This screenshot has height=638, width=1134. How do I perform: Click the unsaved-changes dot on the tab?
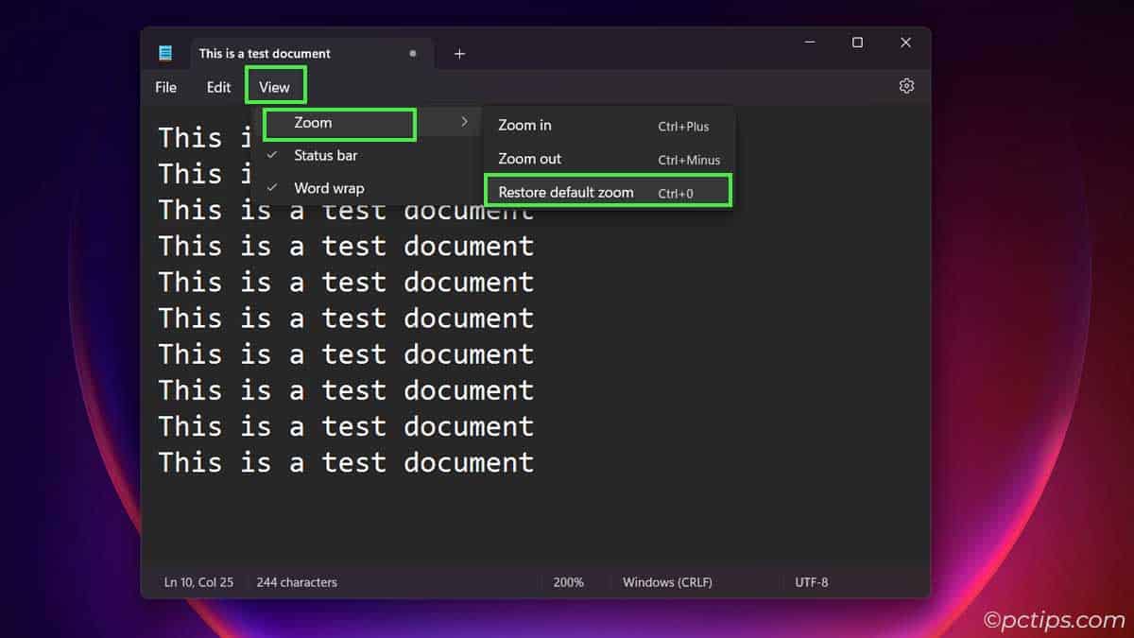click(x=413, y=55)
